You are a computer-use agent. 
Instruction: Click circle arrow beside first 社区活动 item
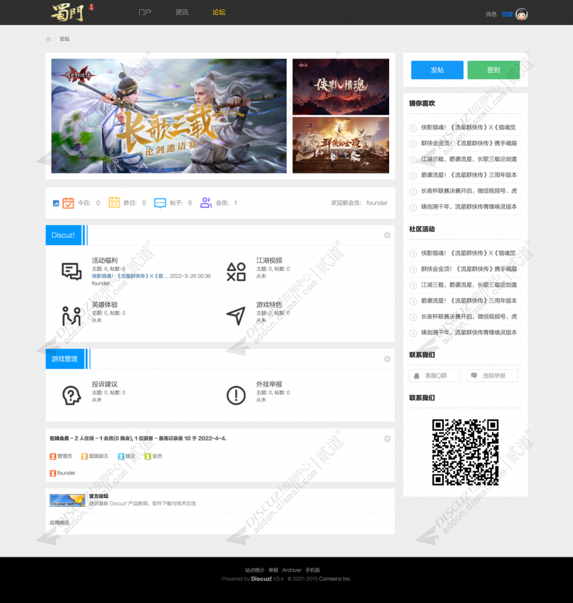[x=413, y=254]
